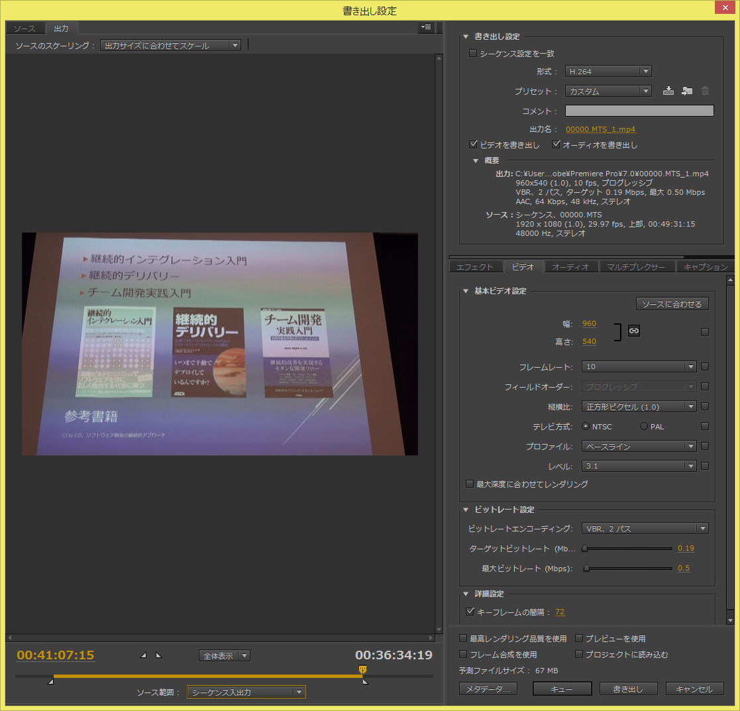Image resolution: width=740 pixels, height=711 pixels.
Task: Click the set out point triangle icon
Action: (x=158, y=655)
